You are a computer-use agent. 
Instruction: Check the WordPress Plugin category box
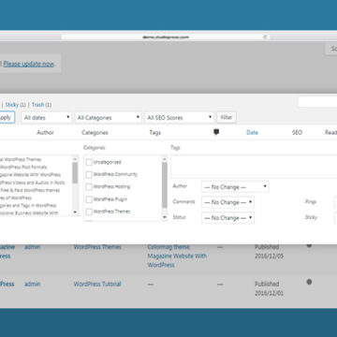click(89, 199)
